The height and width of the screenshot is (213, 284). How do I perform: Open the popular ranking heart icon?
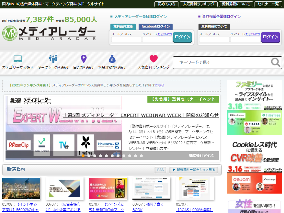pos(153,59)
